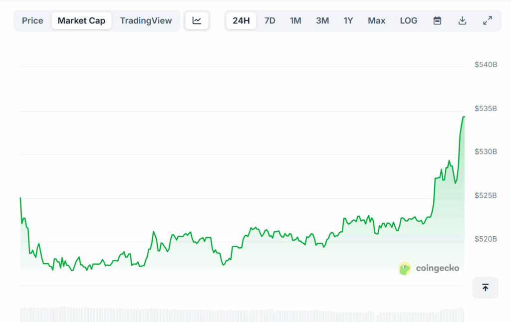Select the 1Y time range
Screen dimensions: 511x322
click(x=348, y=21)
